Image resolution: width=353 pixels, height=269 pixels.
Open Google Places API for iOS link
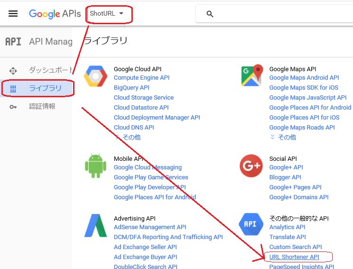pyautogui.click(x=305, y=118)
